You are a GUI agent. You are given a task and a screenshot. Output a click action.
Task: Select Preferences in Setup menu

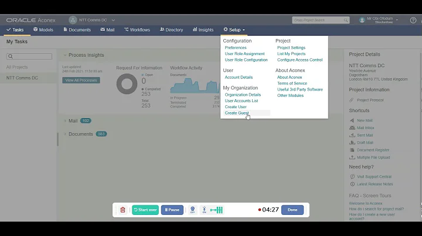point(236,48)
